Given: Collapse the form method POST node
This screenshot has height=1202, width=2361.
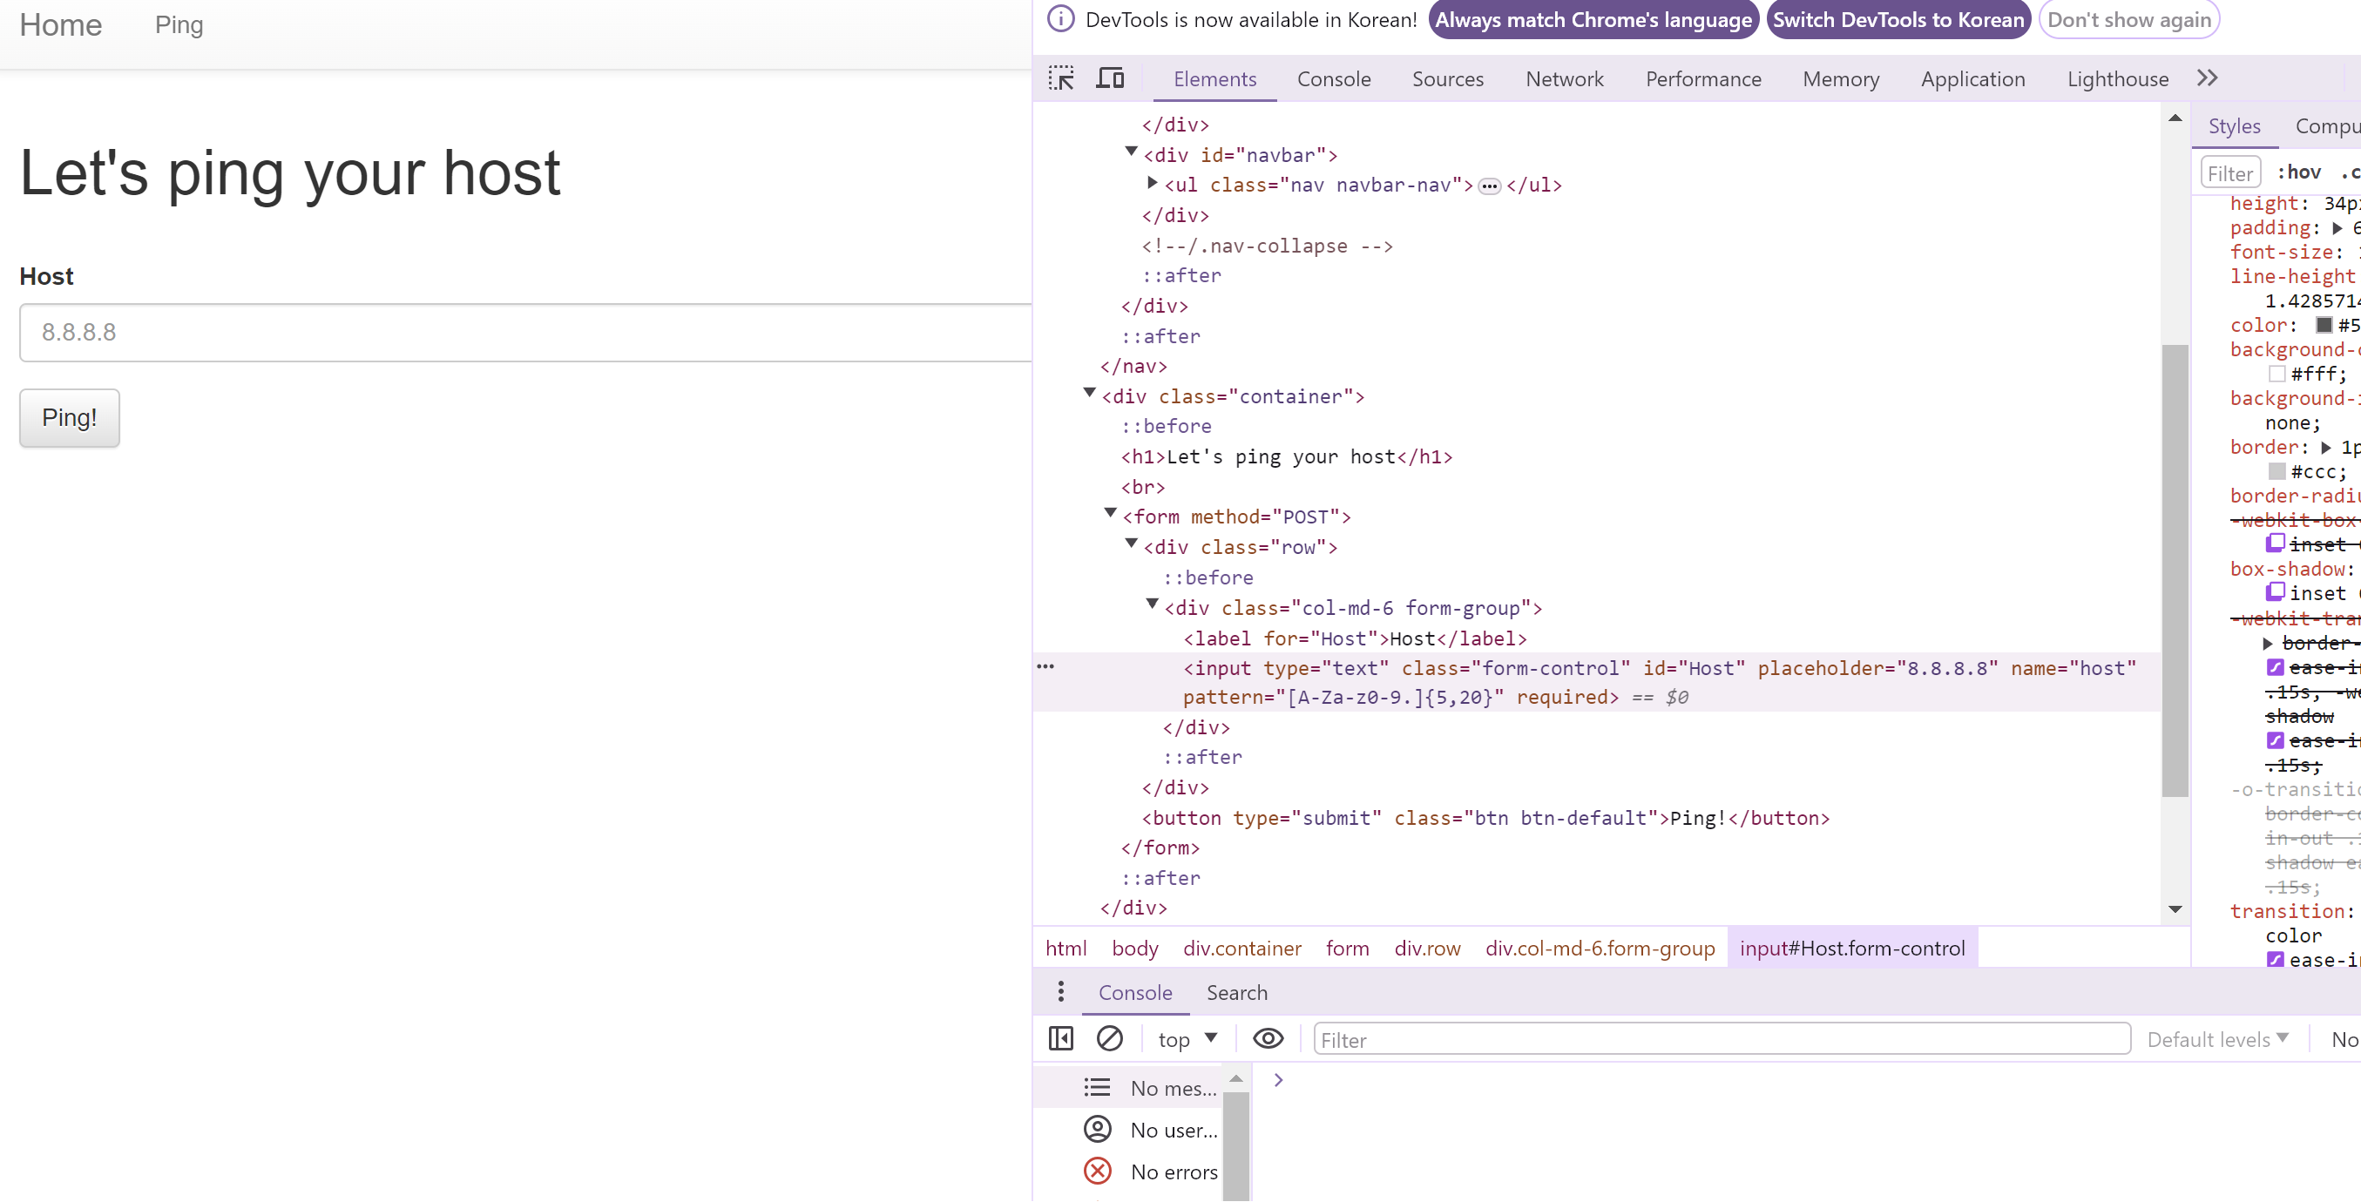Looking at the screenshot, I should point(1110,513).
